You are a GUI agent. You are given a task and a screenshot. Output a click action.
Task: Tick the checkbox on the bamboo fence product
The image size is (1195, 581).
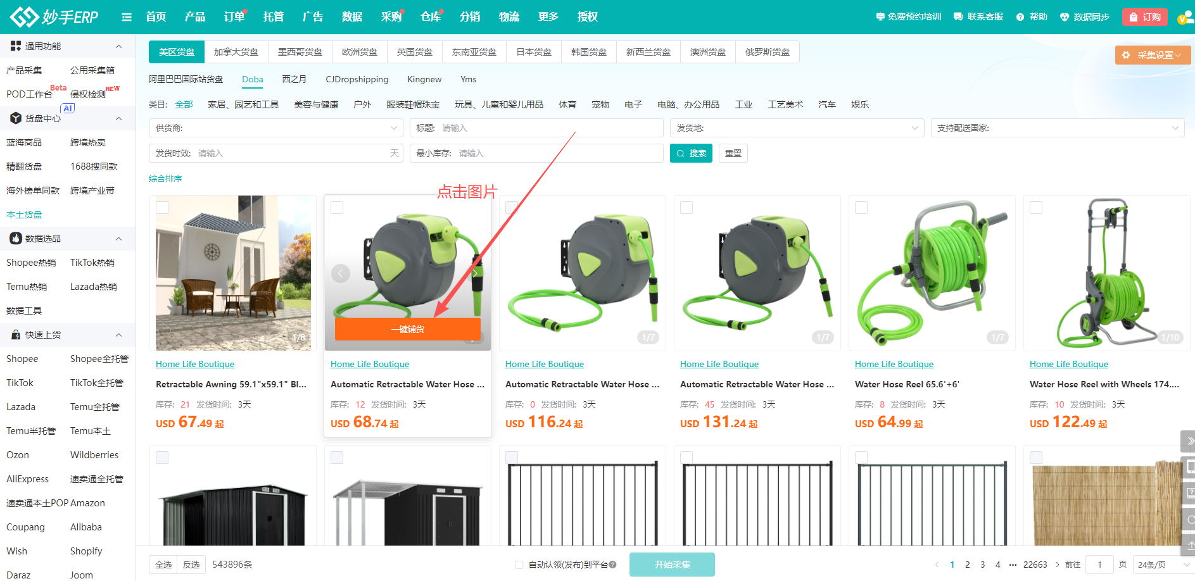1036,458
